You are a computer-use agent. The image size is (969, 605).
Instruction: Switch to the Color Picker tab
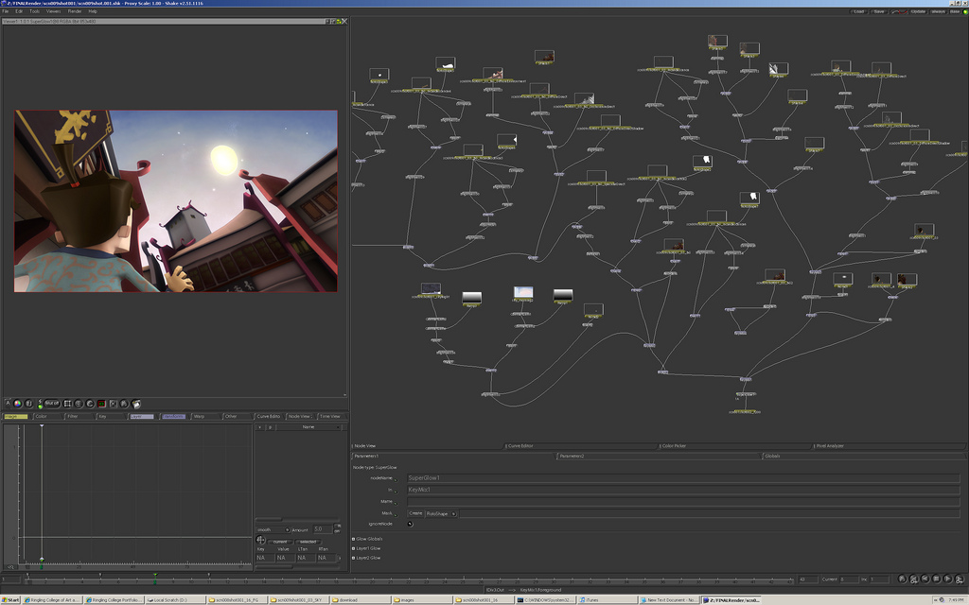tap(673, 445)
